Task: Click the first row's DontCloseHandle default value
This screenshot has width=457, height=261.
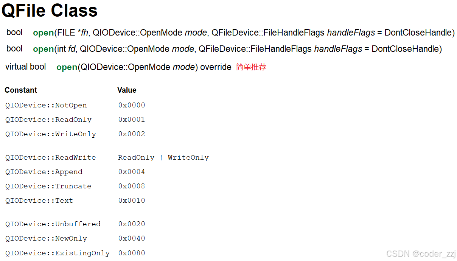Action: click(x=418, y=33)
